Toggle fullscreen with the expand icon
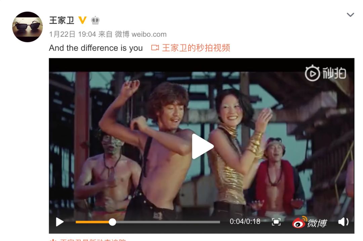 [x=276, y=222]
